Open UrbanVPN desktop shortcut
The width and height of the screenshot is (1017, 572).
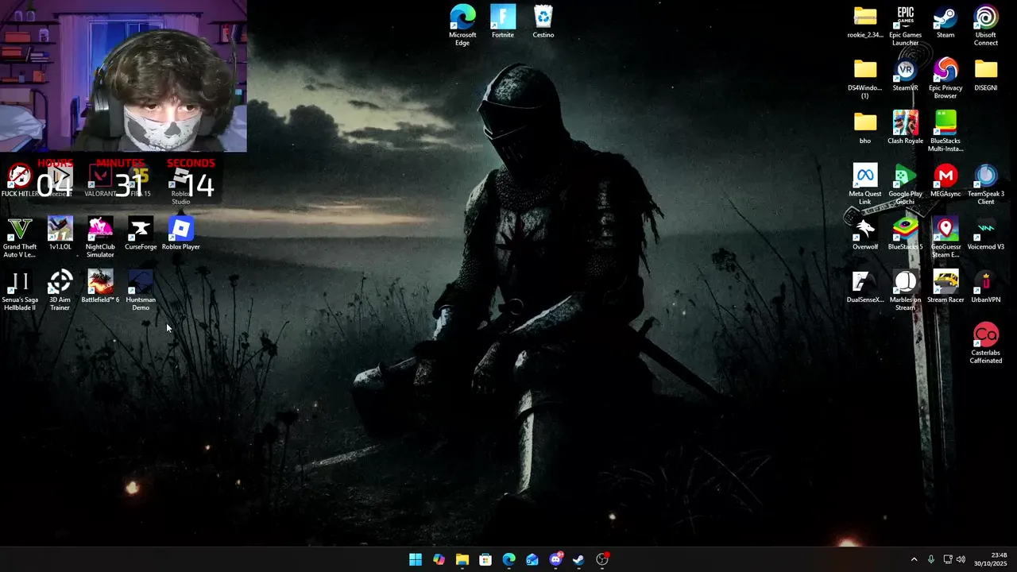[986, 286]
